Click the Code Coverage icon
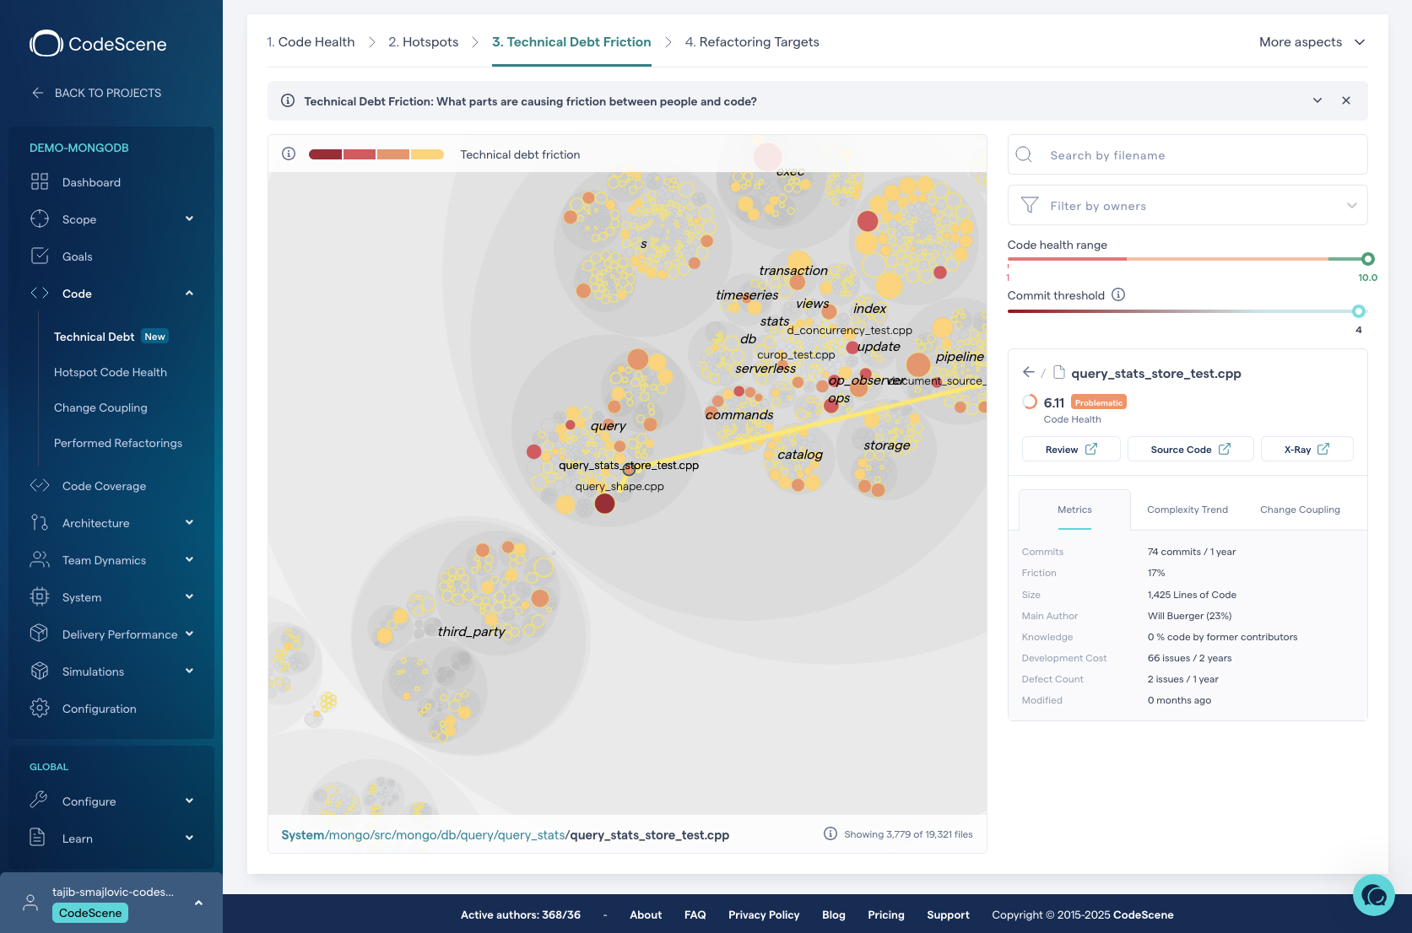Screen dimensions: 1412x933 click(40, 486)
